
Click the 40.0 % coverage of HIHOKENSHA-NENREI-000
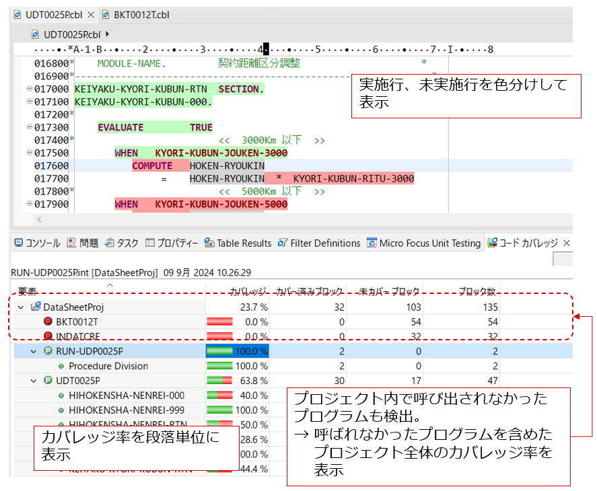pos(254,395)
